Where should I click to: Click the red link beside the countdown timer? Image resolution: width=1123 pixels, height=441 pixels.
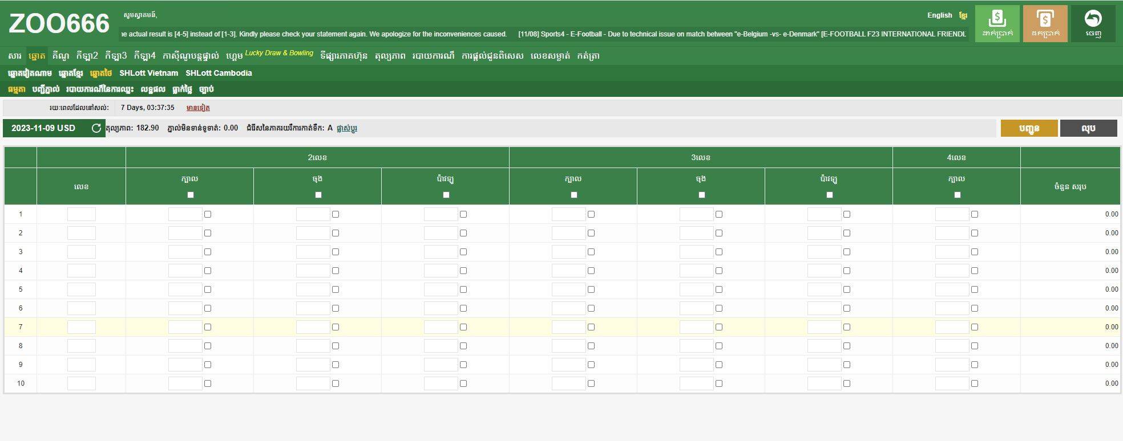click(198, 108)
